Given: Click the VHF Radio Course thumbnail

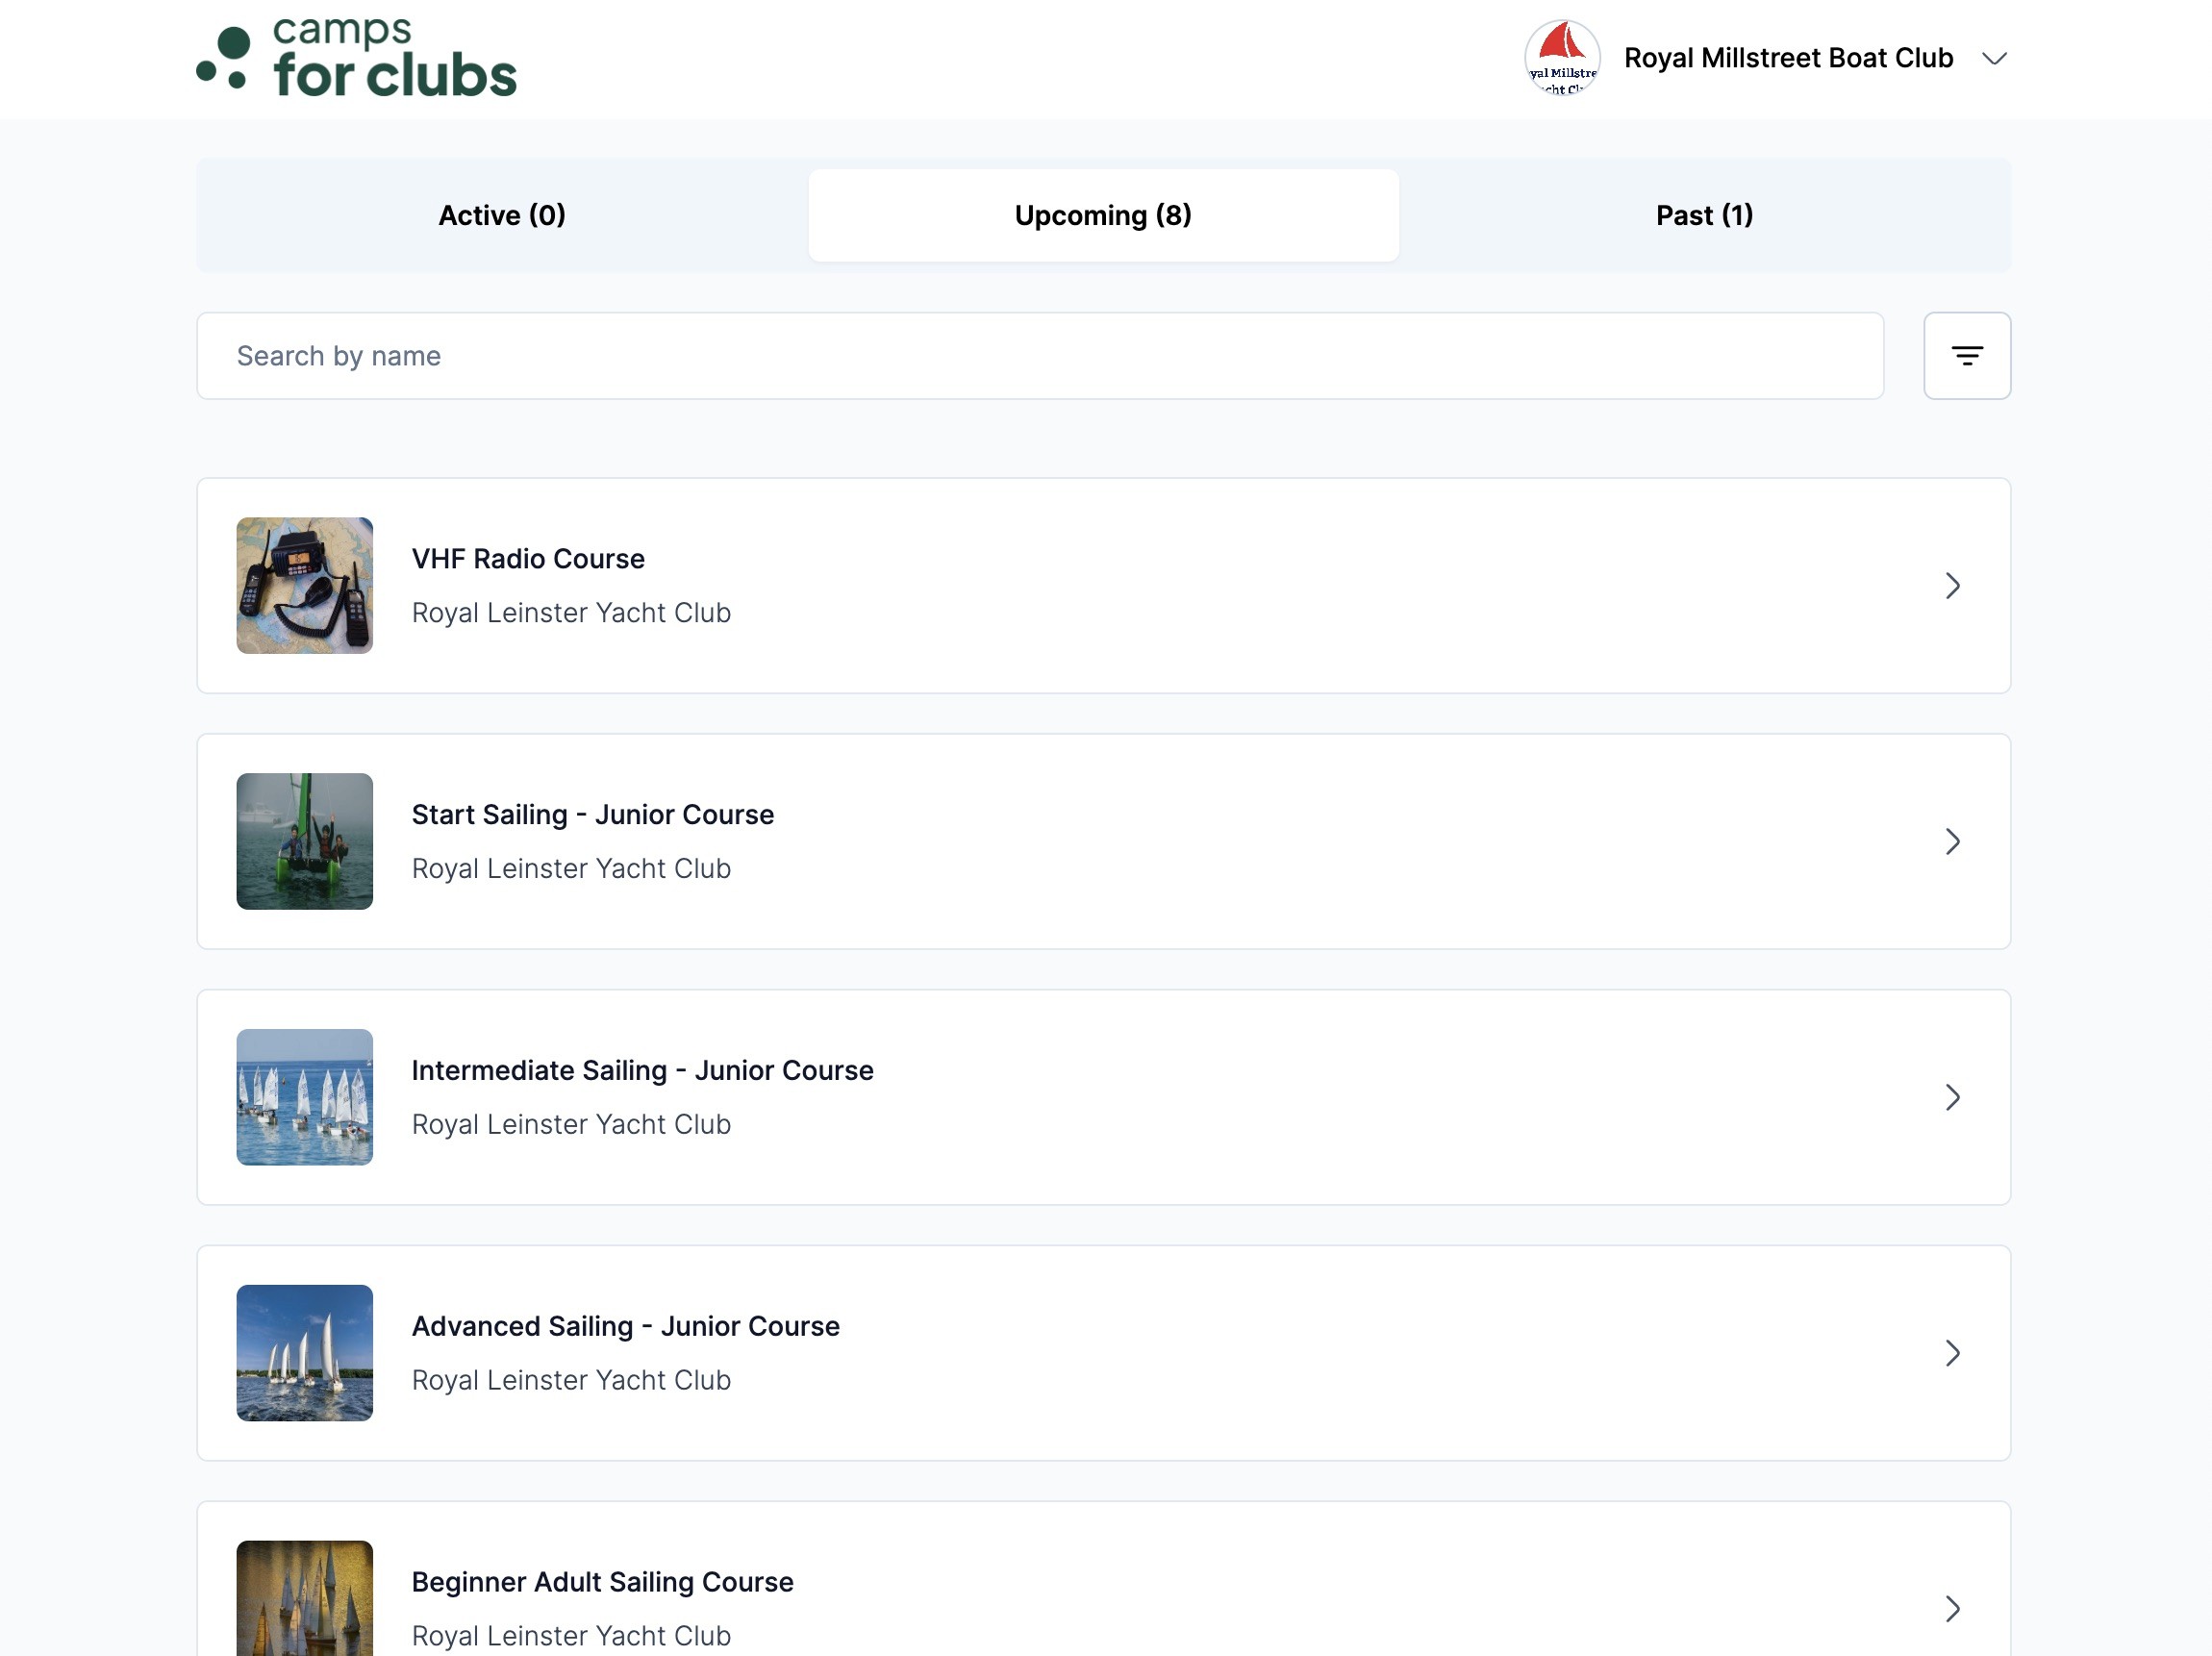Looking at the screenshot, I should click(x=304, y=585).
